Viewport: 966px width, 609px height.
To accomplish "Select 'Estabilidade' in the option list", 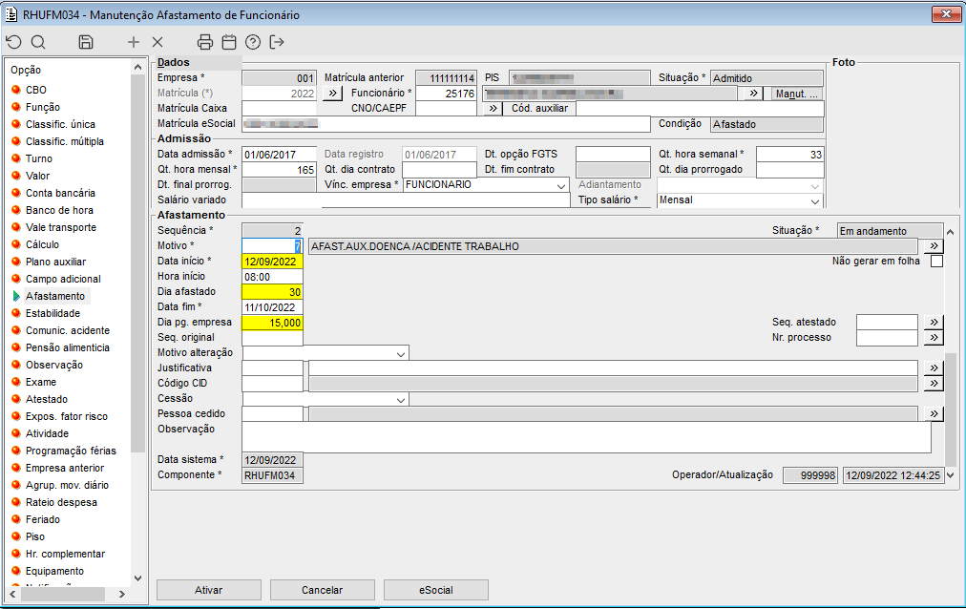I will pyautogui.click(x=52, y=313).
